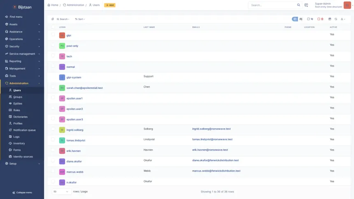The image size is (354, 199).
Task: Open the Search criteria dropdown
Action: point(63,19)
